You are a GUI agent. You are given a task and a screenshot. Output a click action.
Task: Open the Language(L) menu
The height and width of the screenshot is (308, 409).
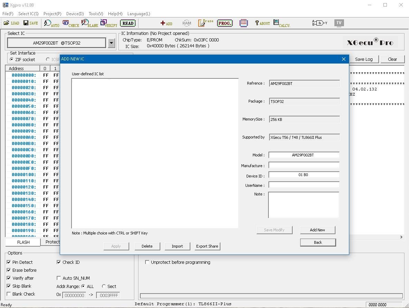(139, 13)
